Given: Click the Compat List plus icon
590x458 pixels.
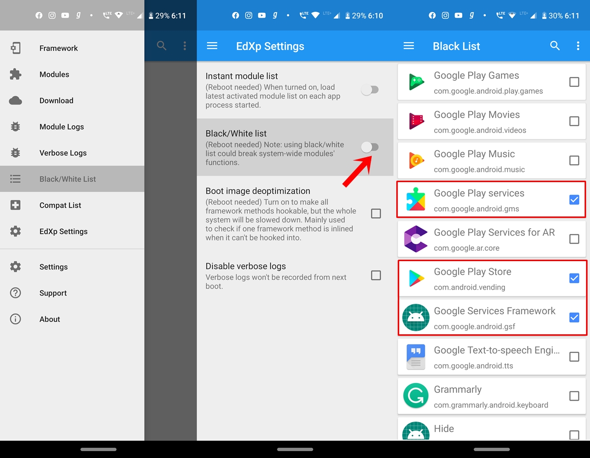Looking at the screenshot, I should click(x=15, y=205).
